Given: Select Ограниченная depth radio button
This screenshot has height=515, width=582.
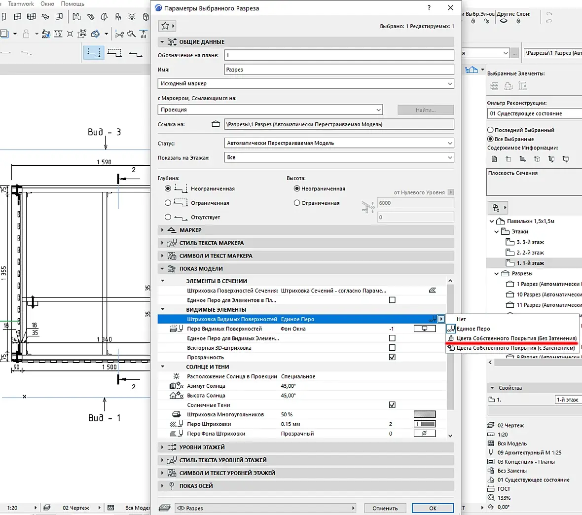Looking at the screenshot, I should pyautogui.click(x=168, y=203).
